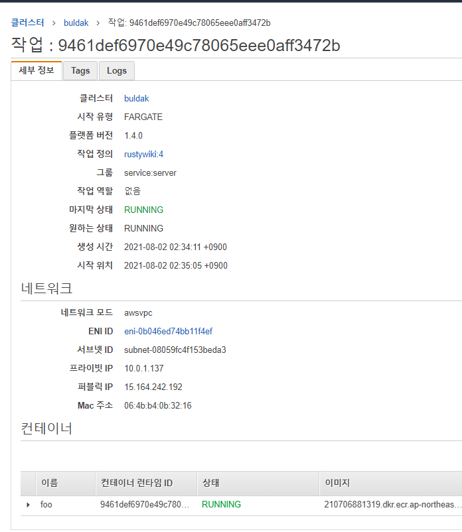Click the 이름 column header
Image resolution: width=462 pixels, height=532 pixels.
(x=49, y=484)
